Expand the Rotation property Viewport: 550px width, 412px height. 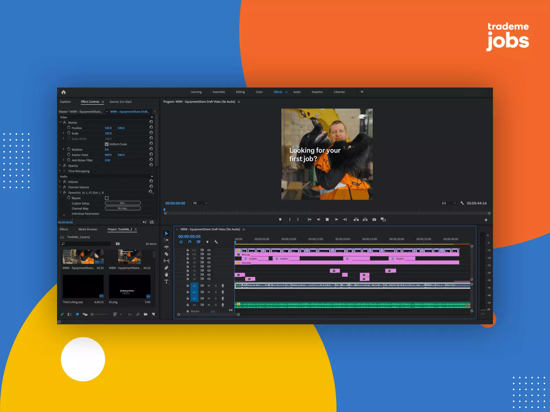pos(64,149)
